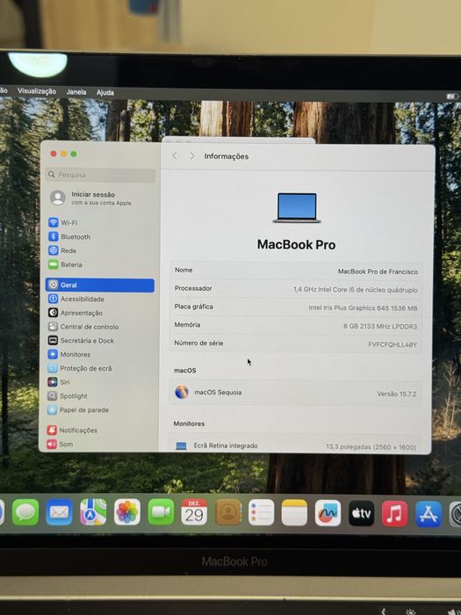Click the Processador value 1,4 GHz Intel Core i5
The width and height of the screenshot is (461, 615).
click(355, 289)
